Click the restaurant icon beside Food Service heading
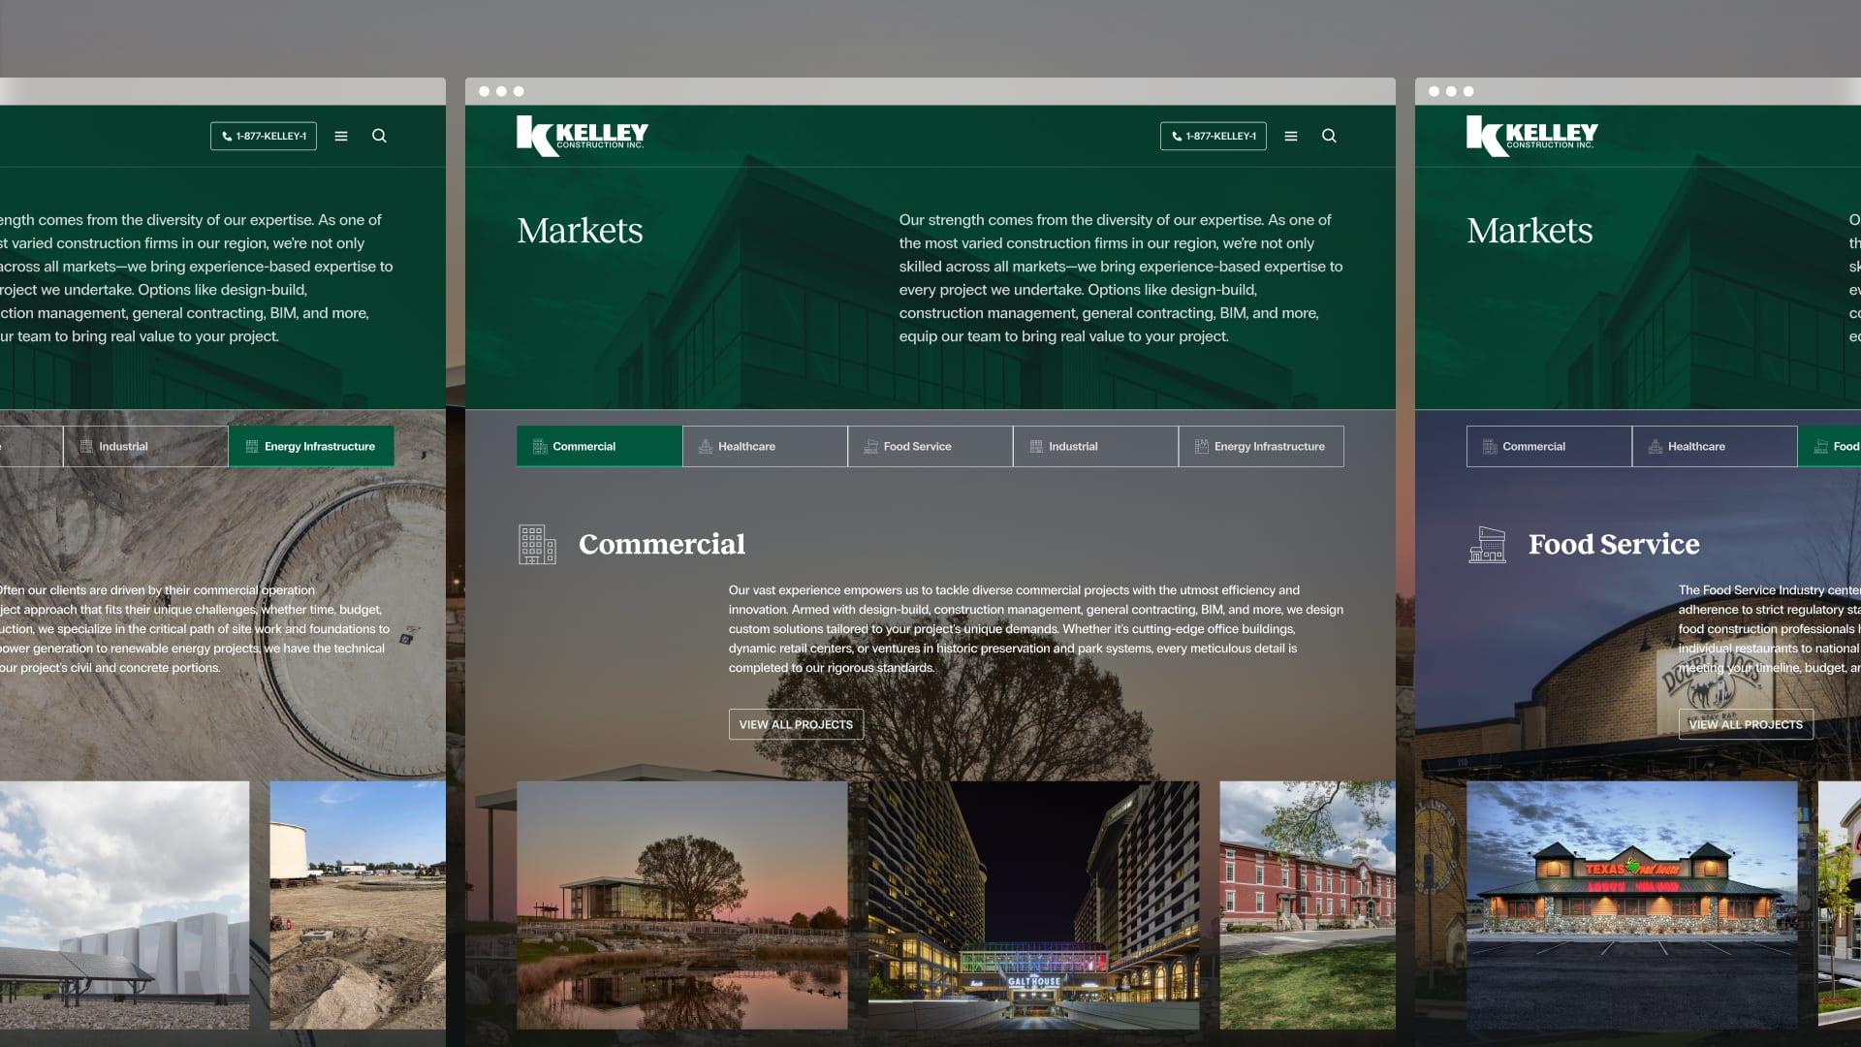The image size is (1861, 1047). point(1487,545)
